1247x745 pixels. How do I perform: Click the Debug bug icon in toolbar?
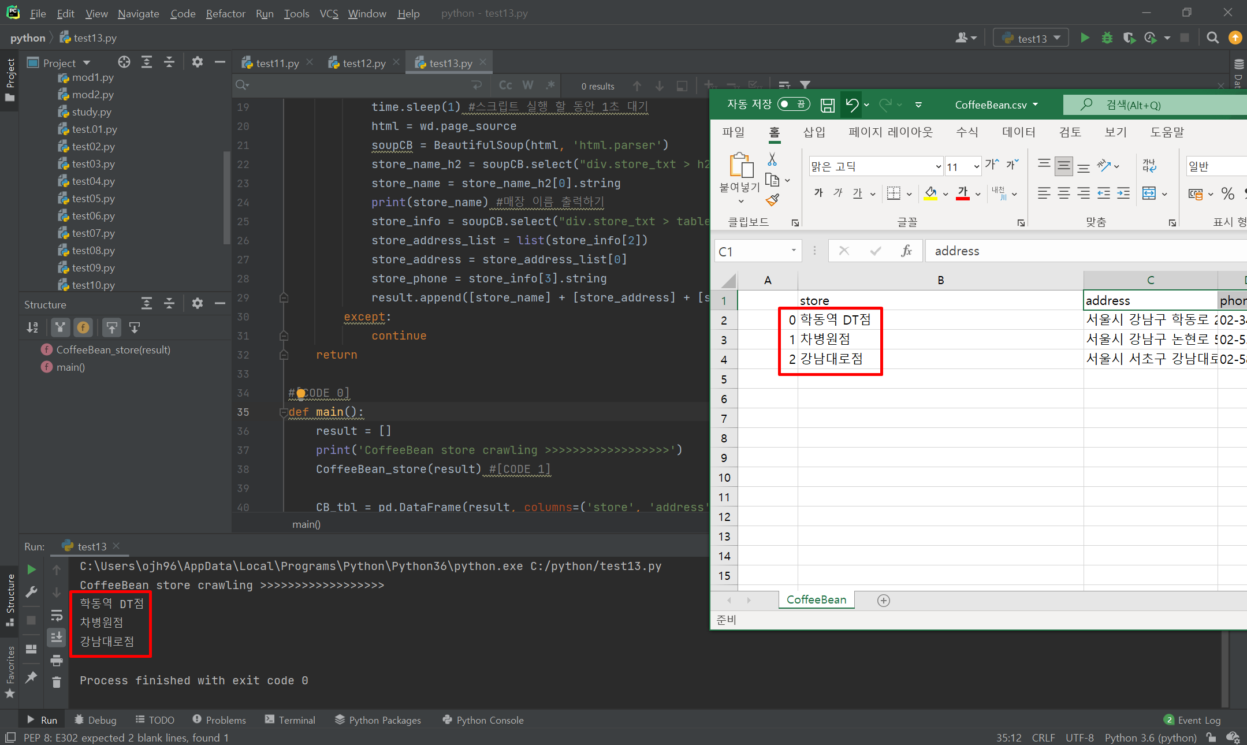tap(1107, 38)
